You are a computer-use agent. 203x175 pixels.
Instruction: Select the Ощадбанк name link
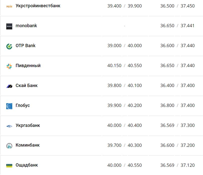point(27,165)
